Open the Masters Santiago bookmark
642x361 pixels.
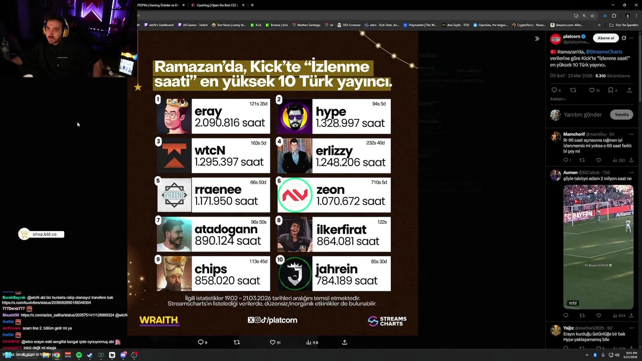click(306, 25)
